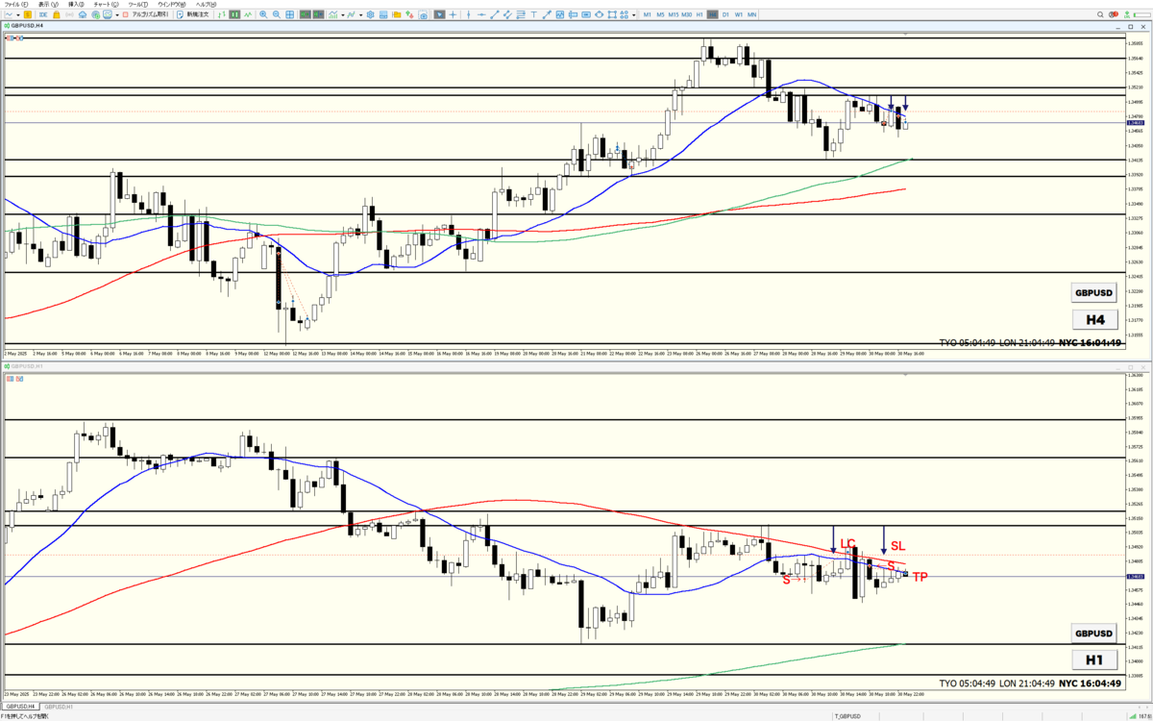Click the red SL label

click(x=897, y=545)
